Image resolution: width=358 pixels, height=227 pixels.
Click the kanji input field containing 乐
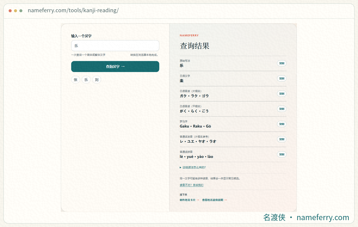click(x=115, y=46)
